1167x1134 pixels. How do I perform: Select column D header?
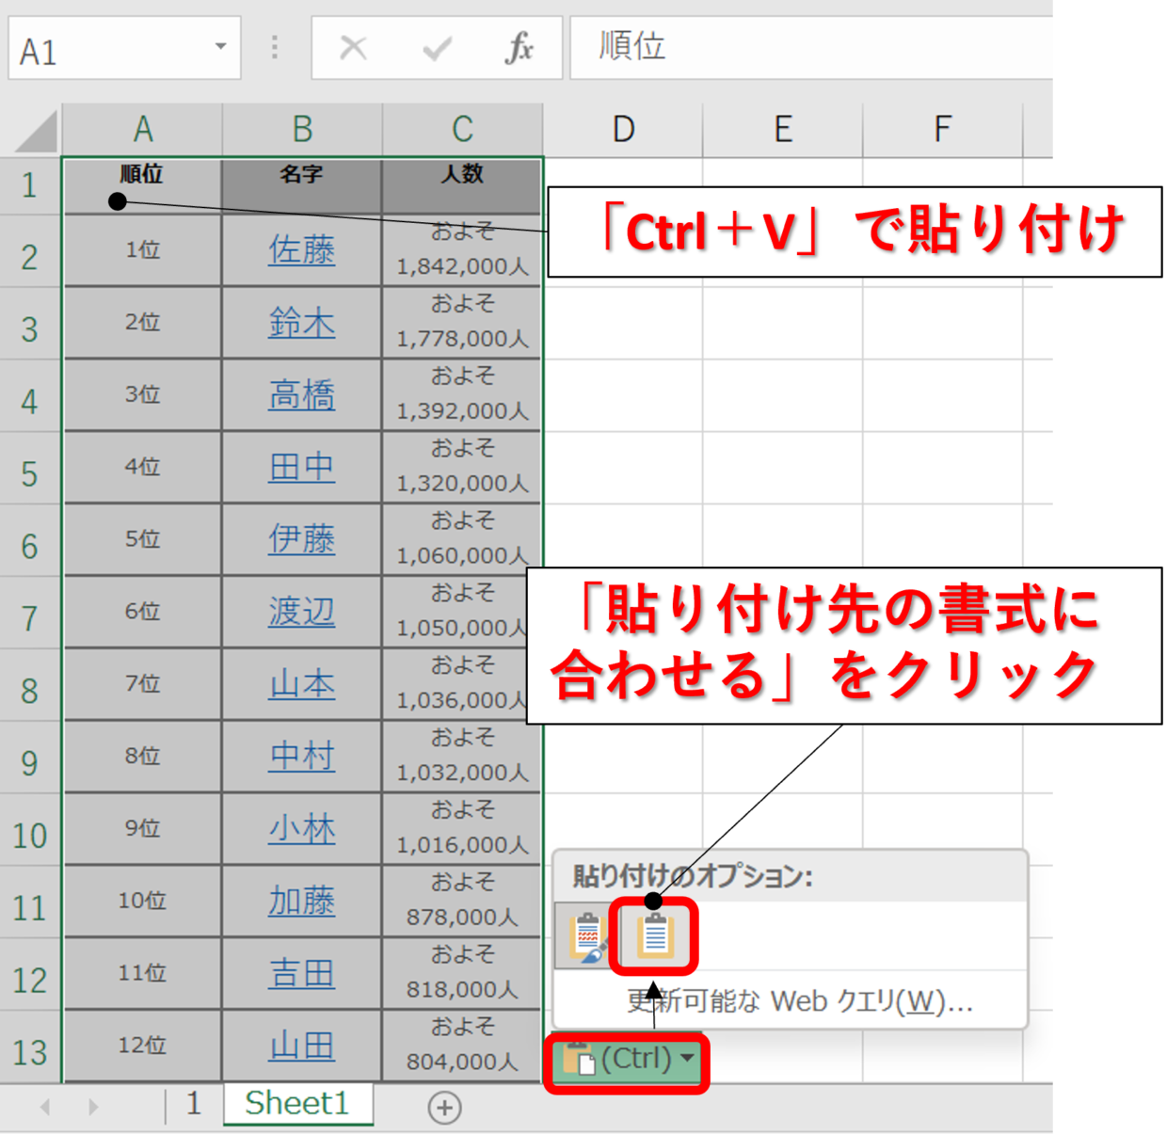[x=623, y=130]
